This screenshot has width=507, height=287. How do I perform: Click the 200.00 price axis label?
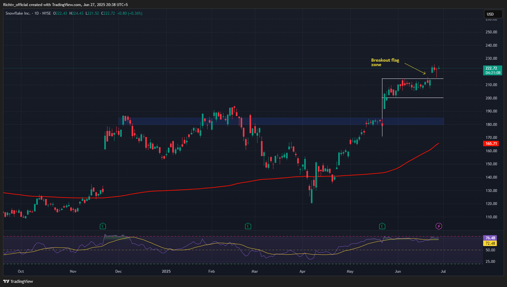pyautogui.click(x=491, y=98)
